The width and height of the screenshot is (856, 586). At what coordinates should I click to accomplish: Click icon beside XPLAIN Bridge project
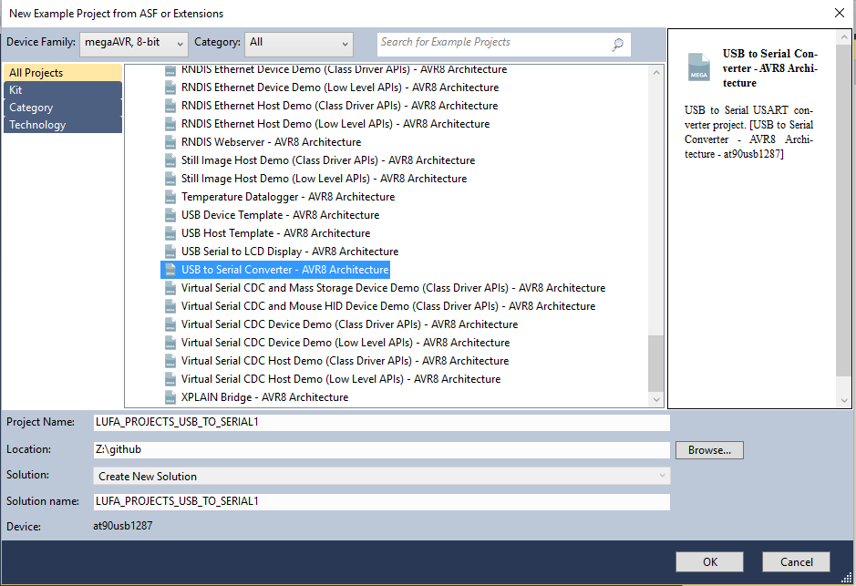(170, 397)
